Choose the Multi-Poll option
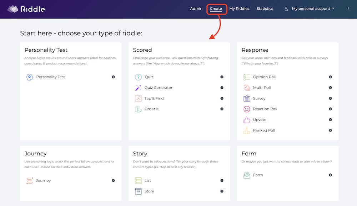Viewport: 357px width, 206px height. tap(262, 88)
